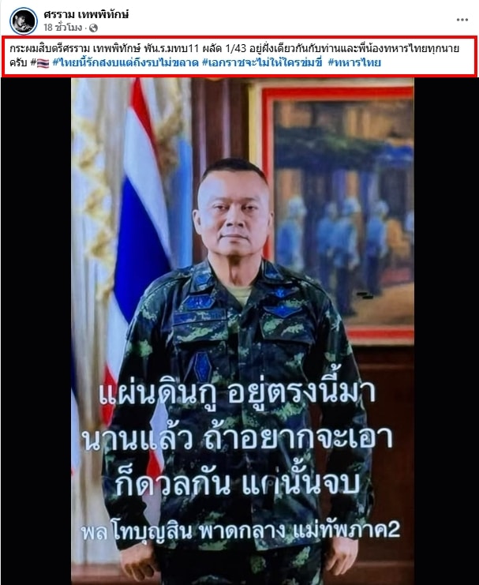Click overlay text line แผ่นดินกู อยู่ตรงนี้มา
Viewport: 479px width, 585px height.
pyautogui.click(x=238, y=394)
